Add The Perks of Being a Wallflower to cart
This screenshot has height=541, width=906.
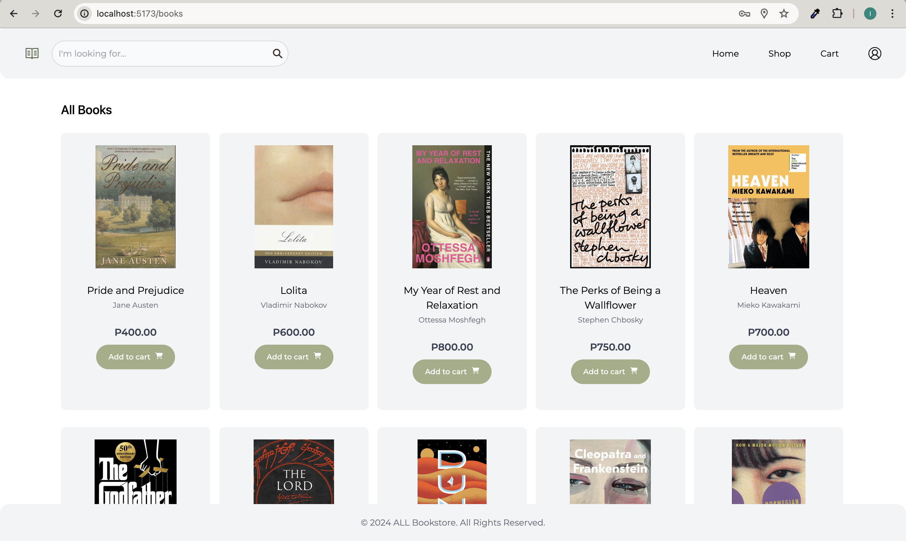pos(610,372)
